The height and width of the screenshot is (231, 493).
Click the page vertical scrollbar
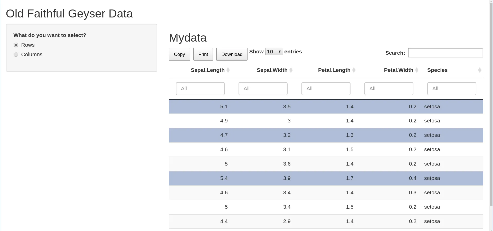pos(491,115)
